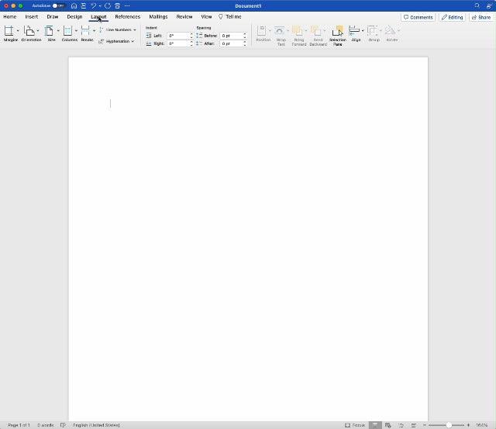Click the Search magnifier in the title bar
Viewport: 496px width, 429px height.
tap(477, 5)
